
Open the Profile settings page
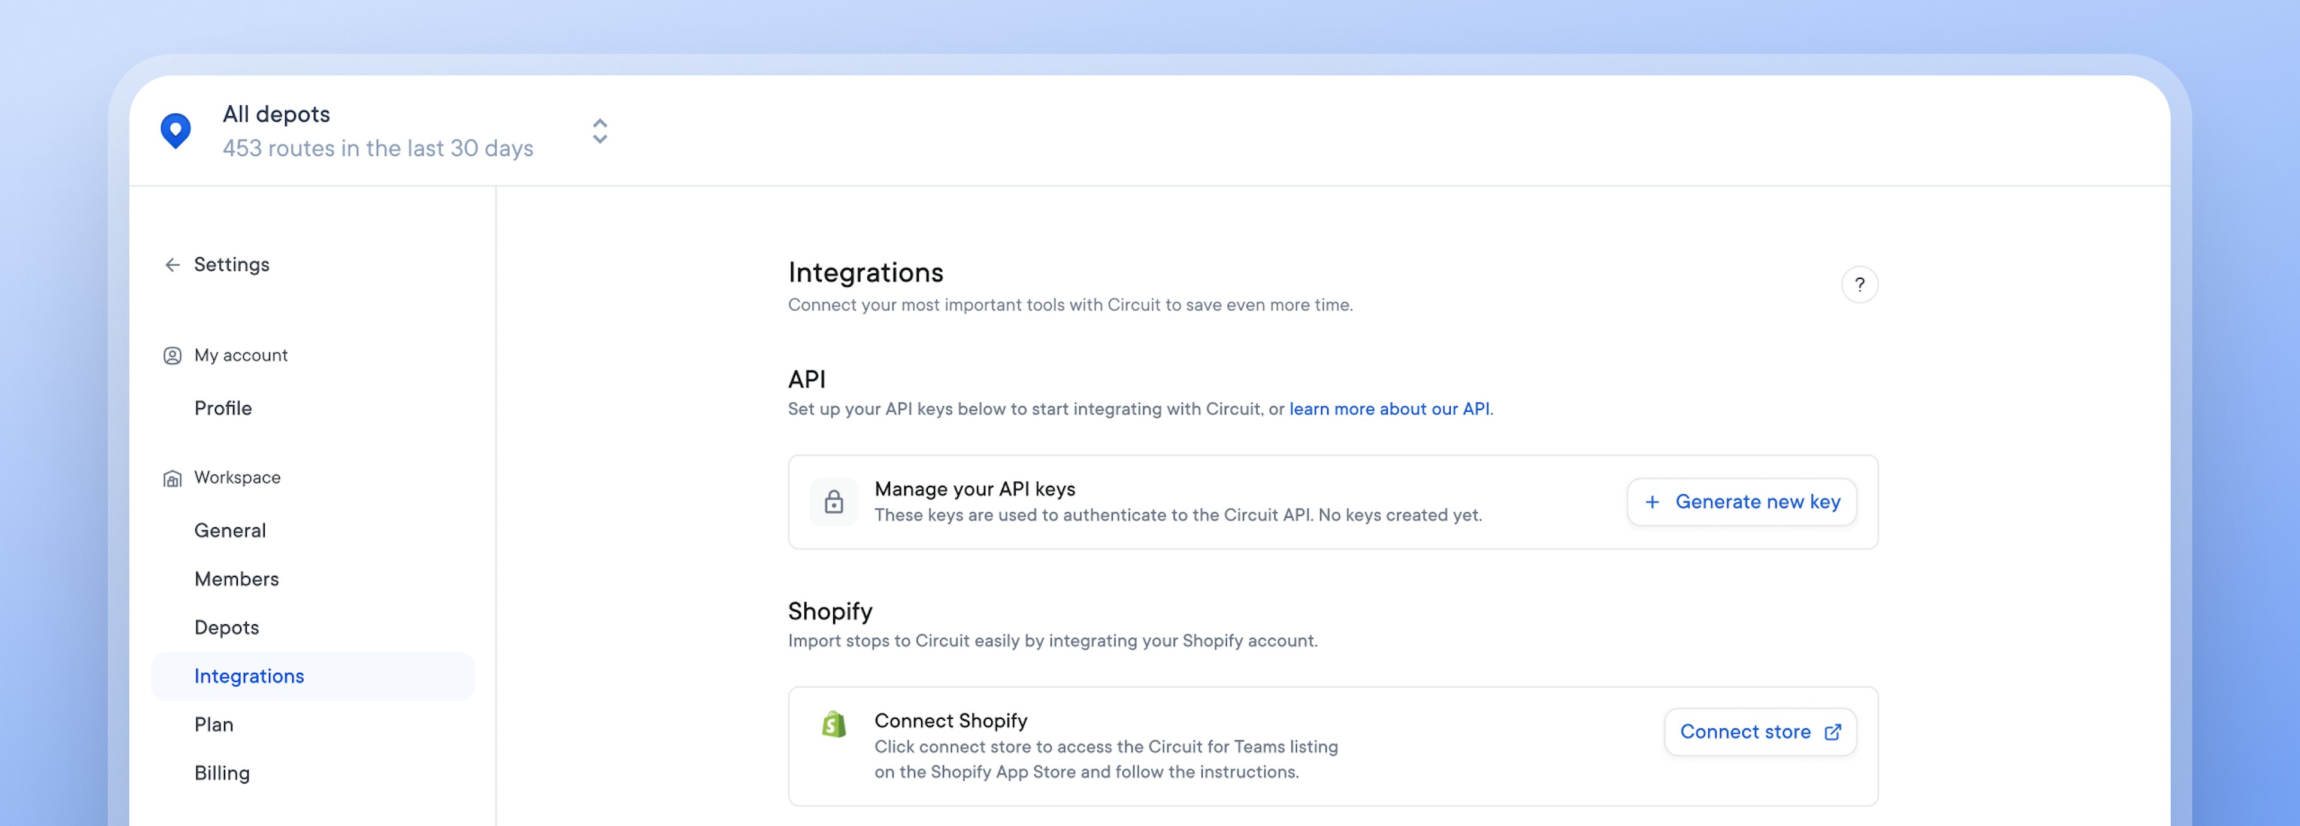click(223, 407)
